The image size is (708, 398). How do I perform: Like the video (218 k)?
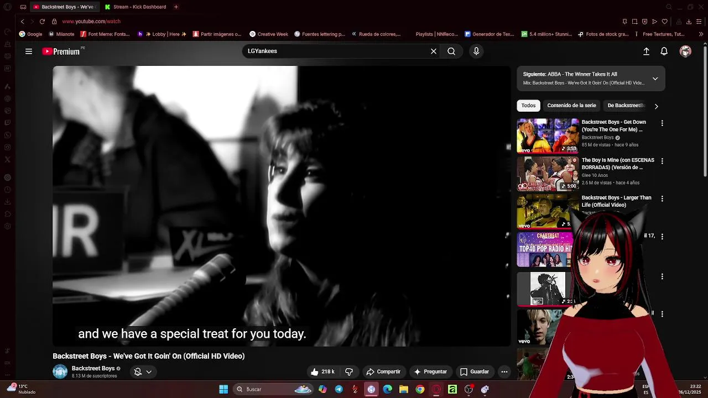coord(322,371)
